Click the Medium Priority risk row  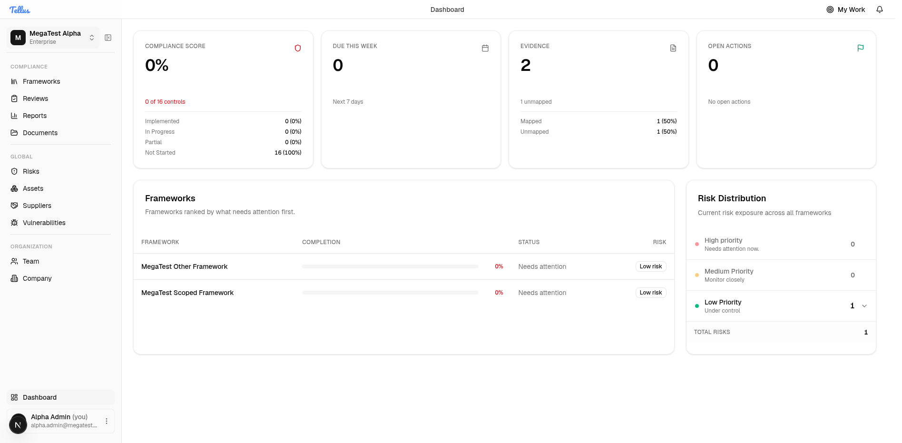(781, 275)
